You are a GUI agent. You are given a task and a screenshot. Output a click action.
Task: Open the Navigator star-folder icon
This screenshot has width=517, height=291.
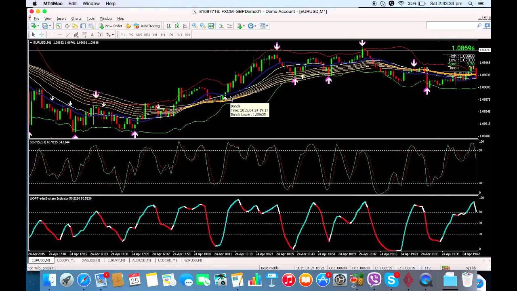point(75,26)
